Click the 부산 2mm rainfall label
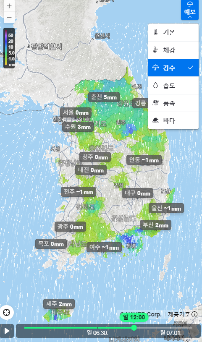The width and height of the screenshot is (202, 342). (155, 225)
